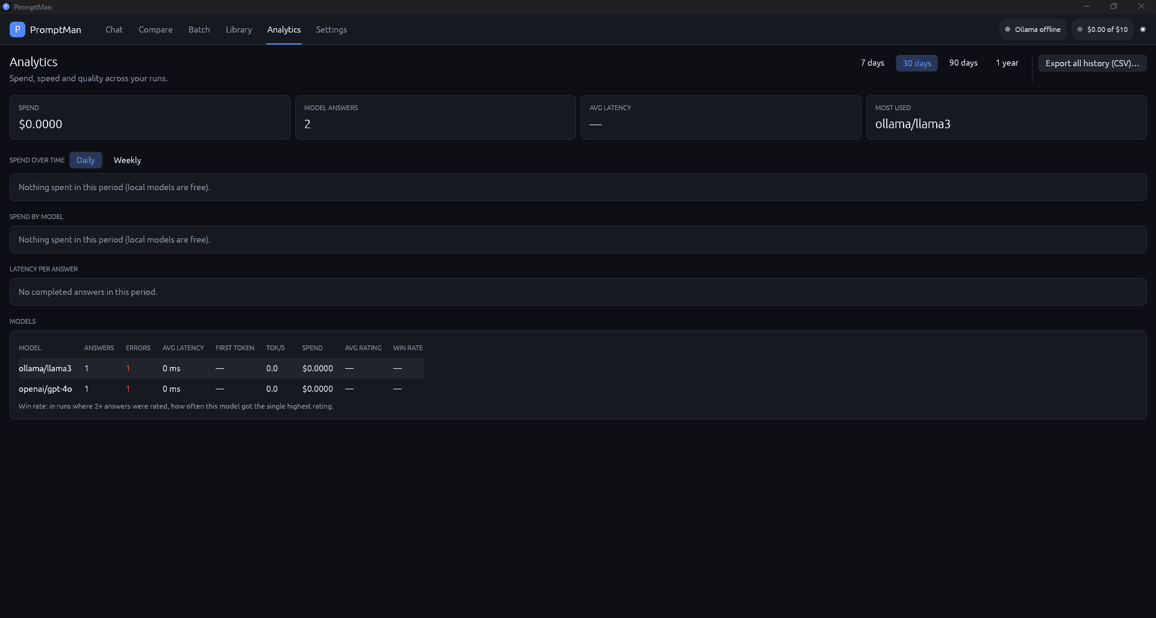This screenshot has height=618, width=1156.
Task: Click the error count in openai/gpt-4o row
Action: (128, 389)
